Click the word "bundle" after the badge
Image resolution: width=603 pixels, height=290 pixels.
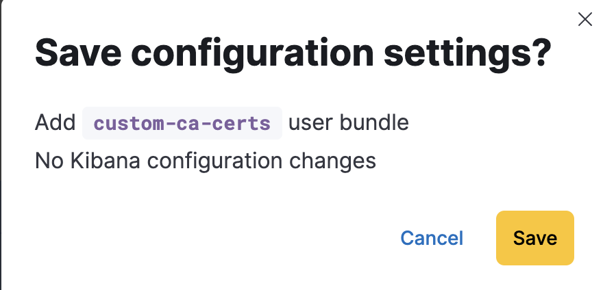coord(376,123)
